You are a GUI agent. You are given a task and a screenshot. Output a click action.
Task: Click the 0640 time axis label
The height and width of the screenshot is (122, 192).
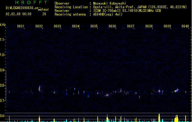point(185,26)
